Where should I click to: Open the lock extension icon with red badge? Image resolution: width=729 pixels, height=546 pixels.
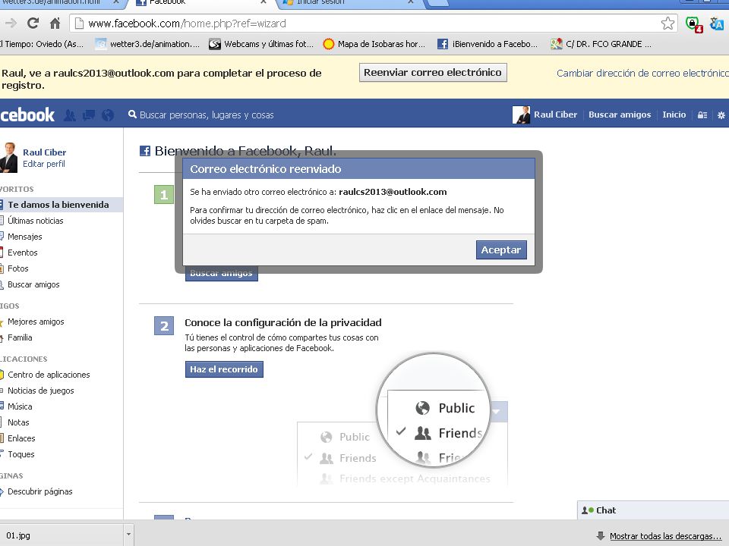(x=693, y=24)
